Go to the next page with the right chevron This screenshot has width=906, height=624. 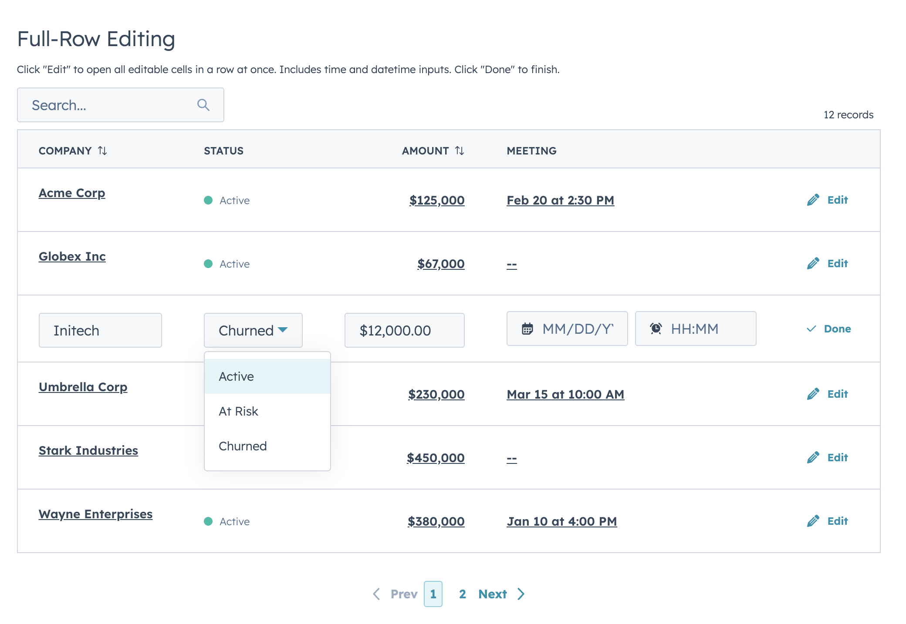coord(521,594)
